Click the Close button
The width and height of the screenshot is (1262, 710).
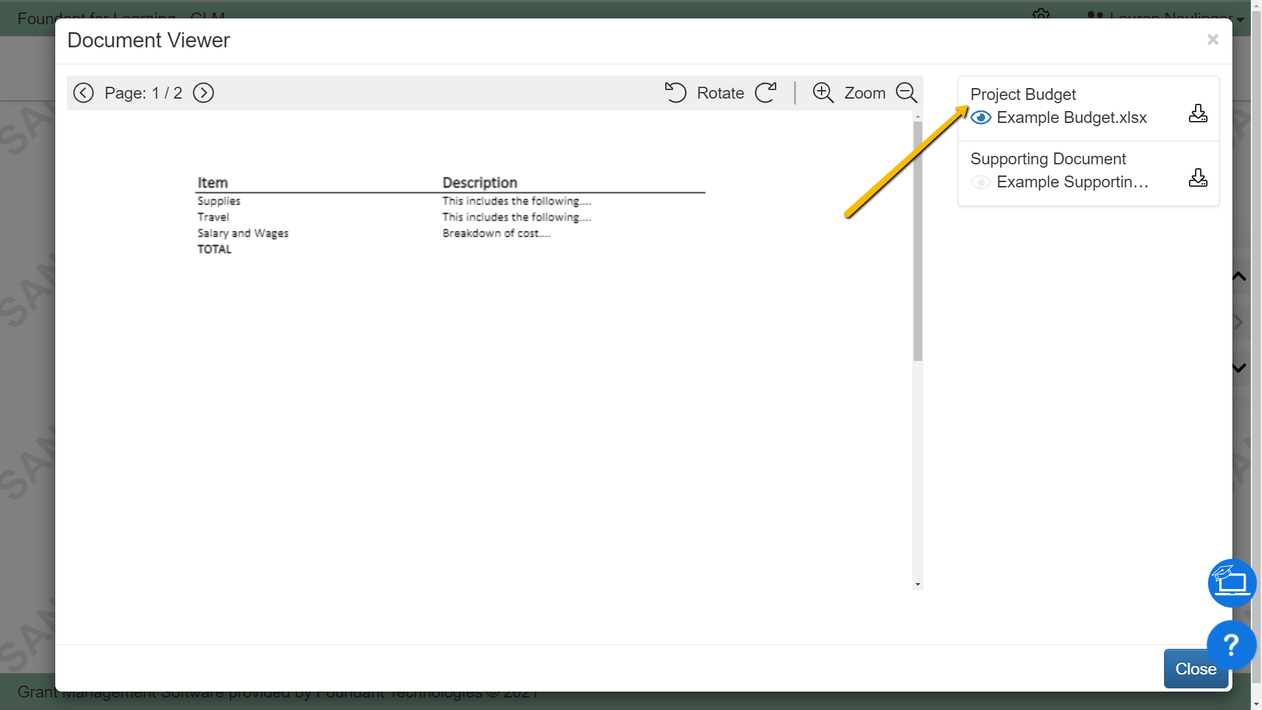coord(1195,668)
